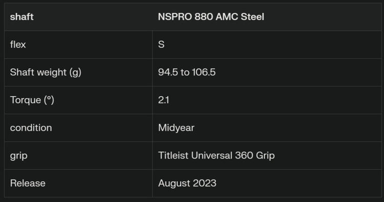Click the 'shaft' header label cell

click(22, 17)
